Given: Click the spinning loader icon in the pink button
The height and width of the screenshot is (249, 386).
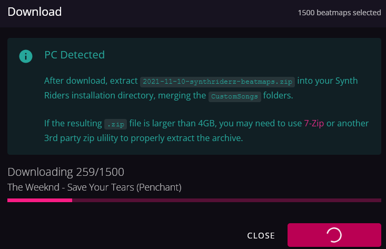Looking at the screenshot, I should coord(334,235).
